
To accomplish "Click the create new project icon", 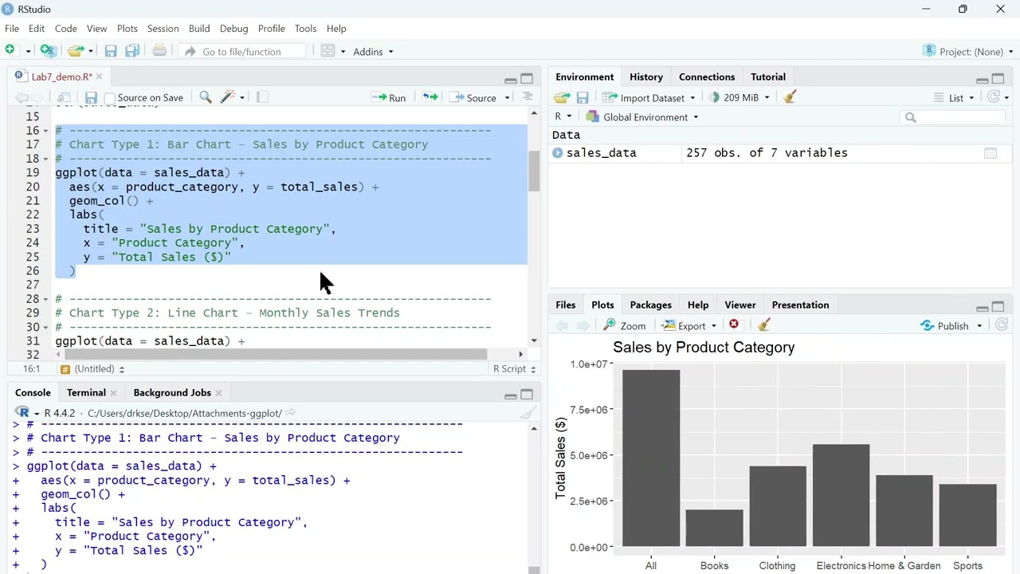I will point(49,51).
